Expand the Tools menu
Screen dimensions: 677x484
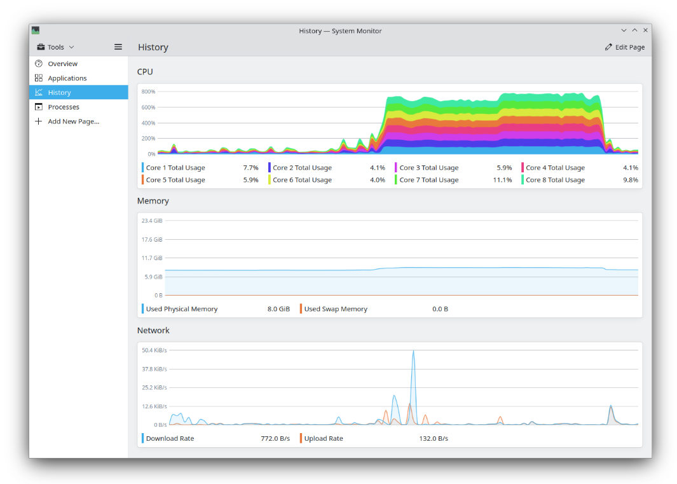pyautogui.click(x=55, y=46)
